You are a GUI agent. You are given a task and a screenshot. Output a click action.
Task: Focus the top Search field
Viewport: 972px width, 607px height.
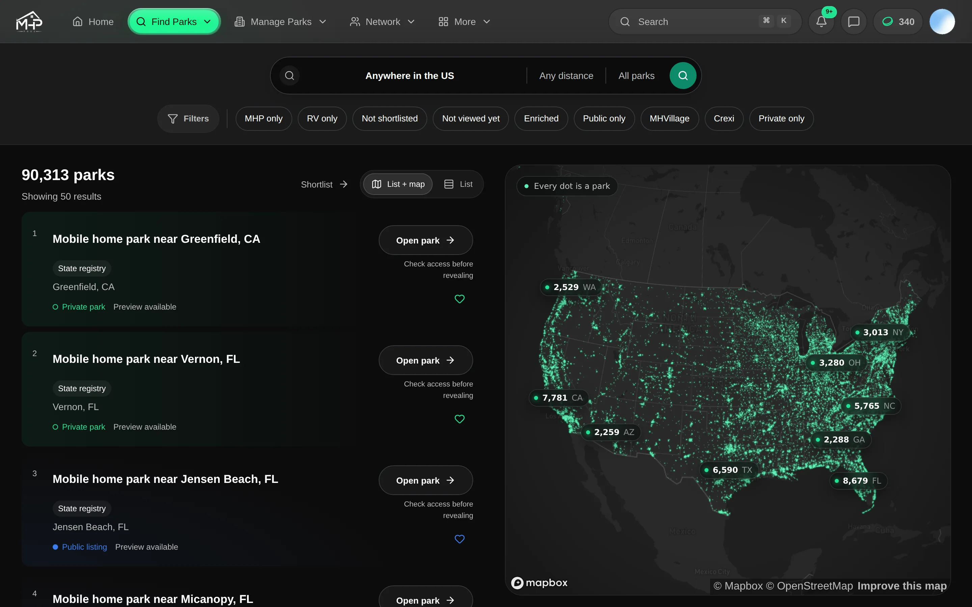[705, 22]
